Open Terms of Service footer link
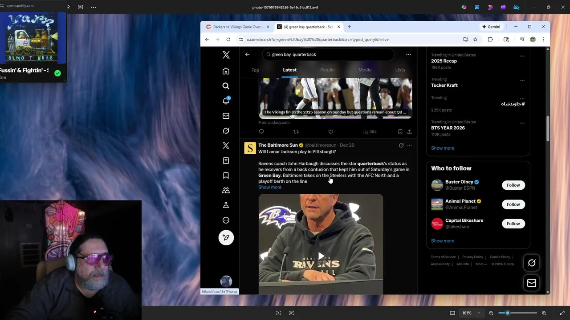 pyautogui.click(x=443, y=257)
